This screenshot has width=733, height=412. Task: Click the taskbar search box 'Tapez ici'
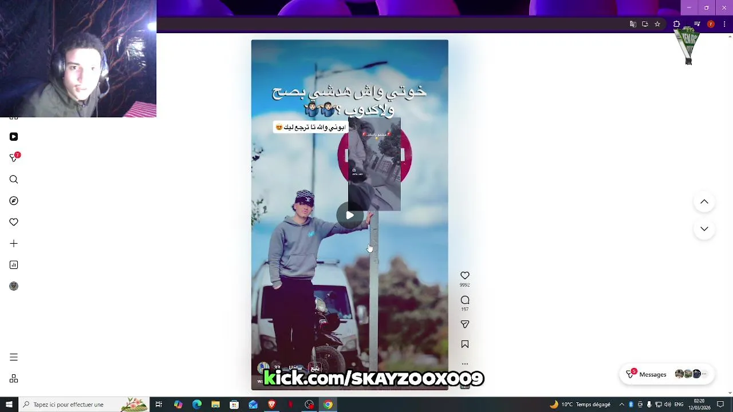84,405
